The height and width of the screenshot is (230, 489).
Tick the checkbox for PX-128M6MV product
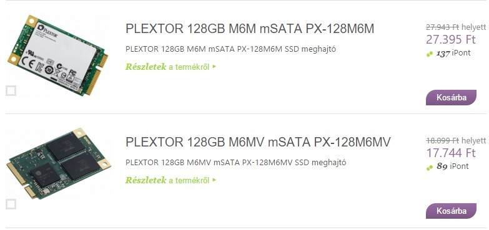click(11, 204)
